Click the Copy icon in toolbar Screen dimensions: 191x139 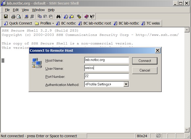click(x=40, y=17)
